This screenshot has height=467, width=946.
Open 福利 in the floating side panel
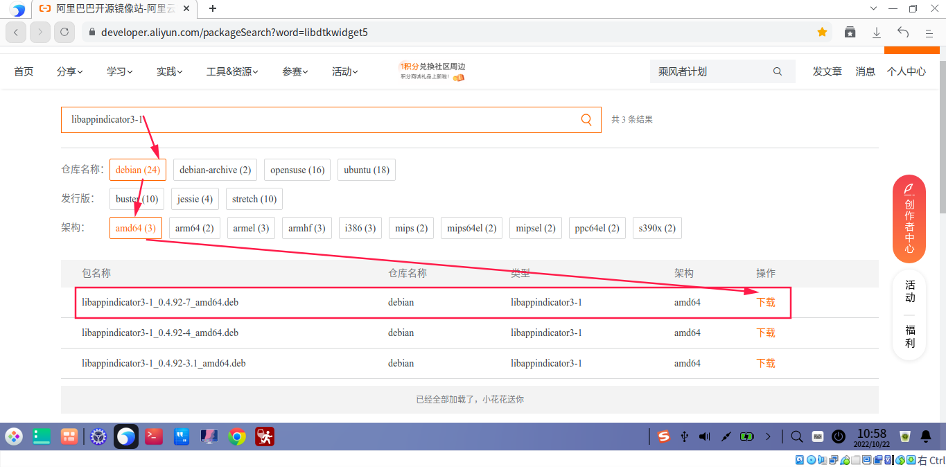coord(910,336)
